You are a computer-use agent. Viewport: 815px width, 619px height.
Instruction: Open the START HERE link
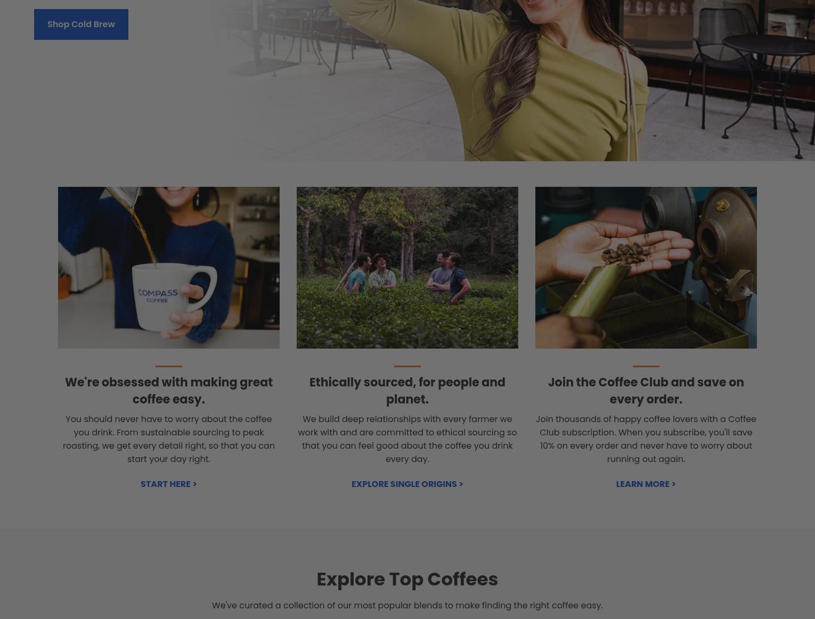[x=168, y=484]
